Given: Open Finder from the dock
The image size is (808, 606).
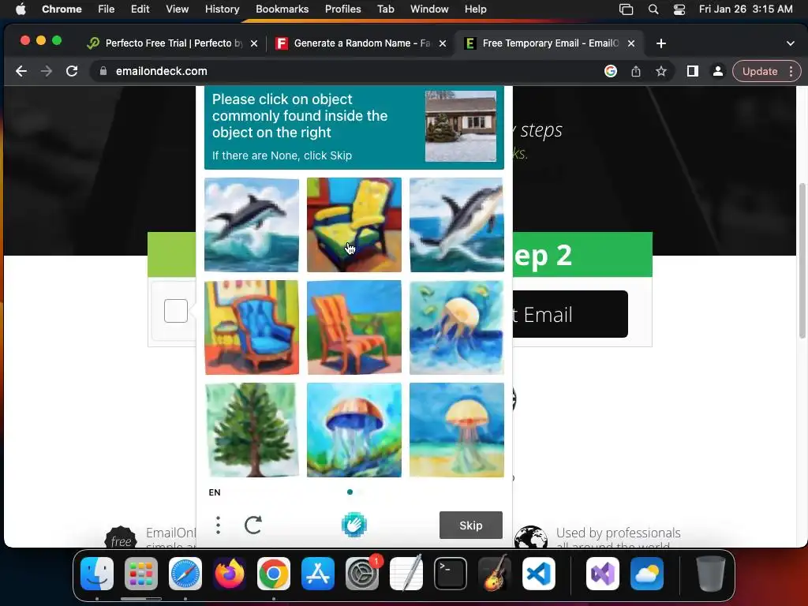Looking at the screenshot, I should pos(97,574).
